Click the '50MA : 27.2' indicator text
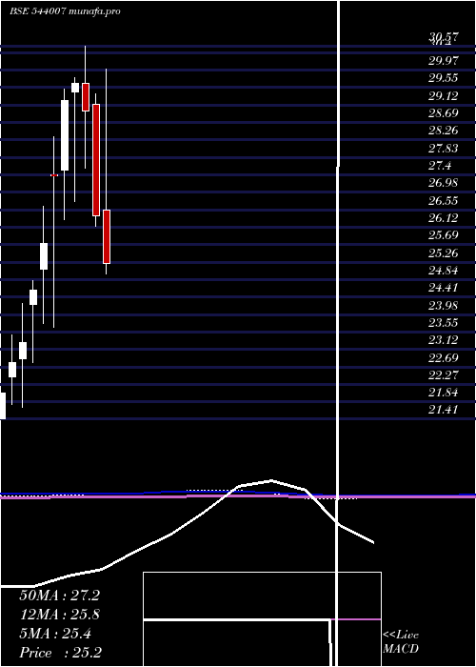This screenshot has height=667, width=476. pos(59,596)
